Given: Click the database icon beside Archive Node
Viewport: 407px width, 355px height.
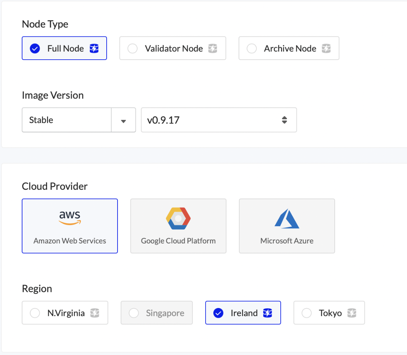Looking at the screenshot, I should [x=326, y=48].
